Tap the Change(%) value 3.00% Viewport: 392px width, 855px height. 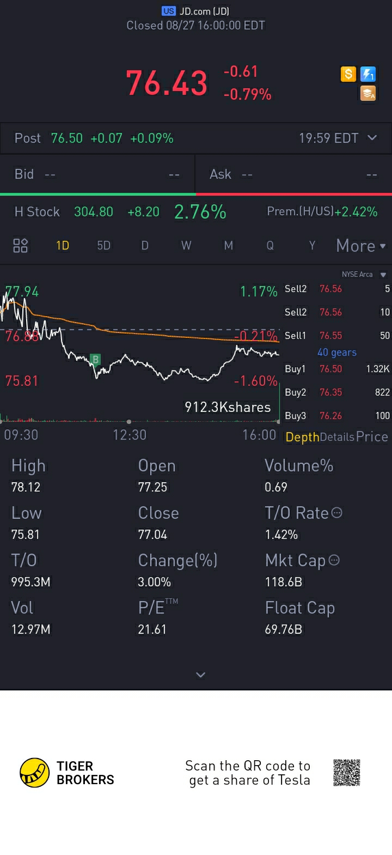tap(154, 582)
